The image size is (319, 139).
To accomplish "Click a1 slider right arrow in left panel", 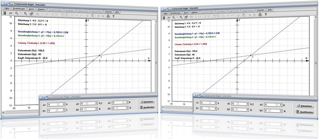I will coord(64,104).
